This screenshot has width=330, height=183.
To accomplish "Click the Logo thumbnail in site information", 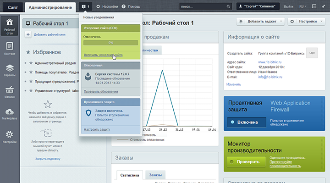I will [x=312, y=53].
